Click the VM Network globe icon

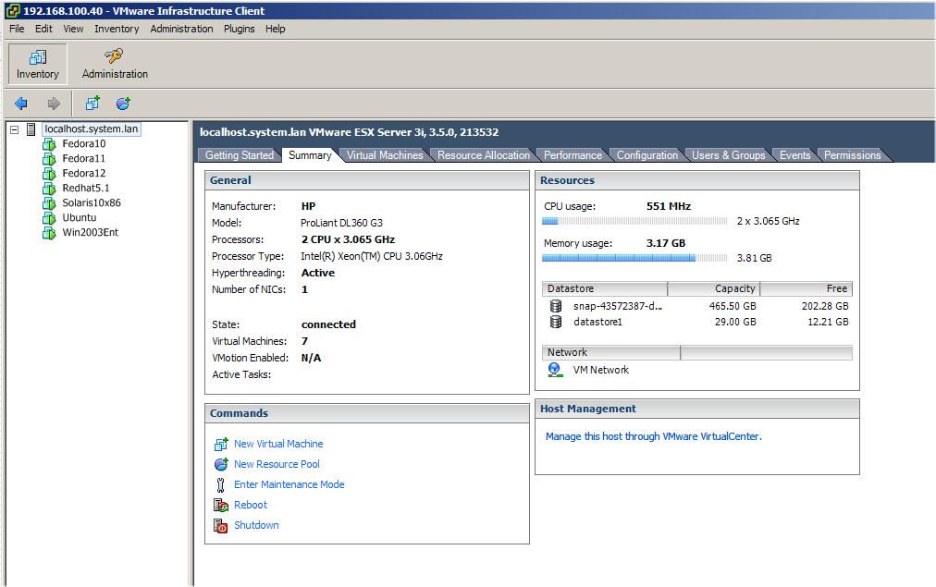(555, 370)
